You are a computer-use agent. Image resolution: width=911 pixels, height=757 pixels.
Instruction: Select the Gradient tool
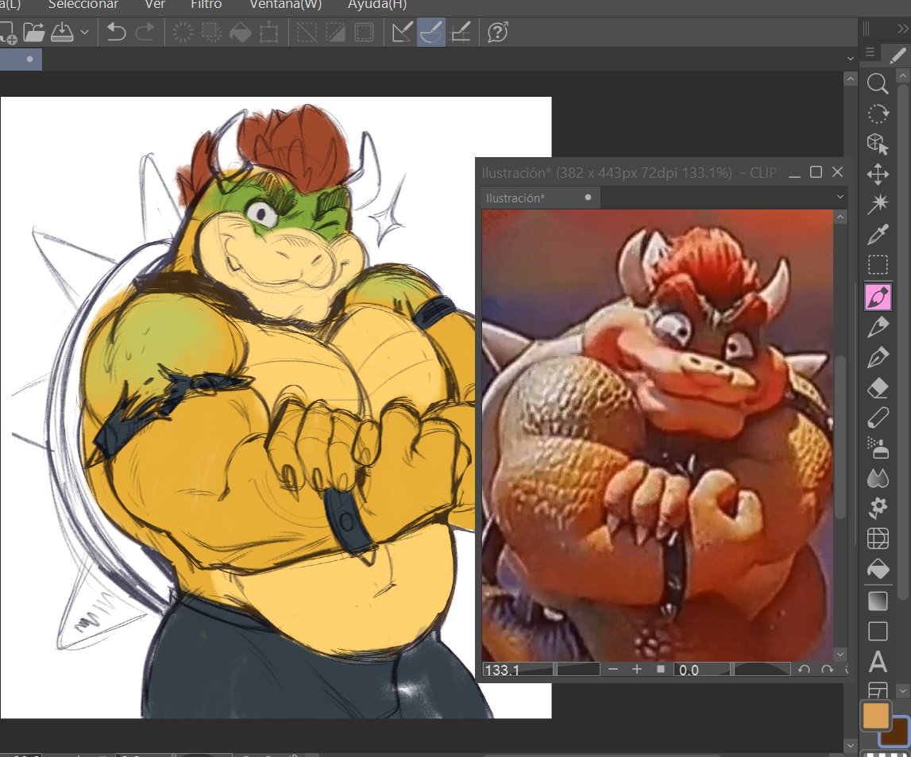[x=878, y=601]
